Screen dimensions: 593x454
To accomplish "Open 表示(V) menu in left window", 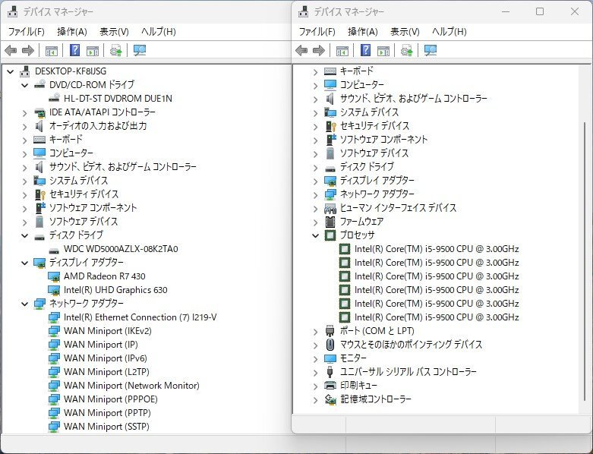I will (114, 32).
